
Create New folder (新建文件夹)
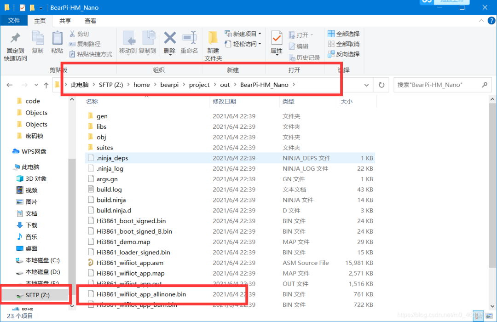tap(214, 46)
